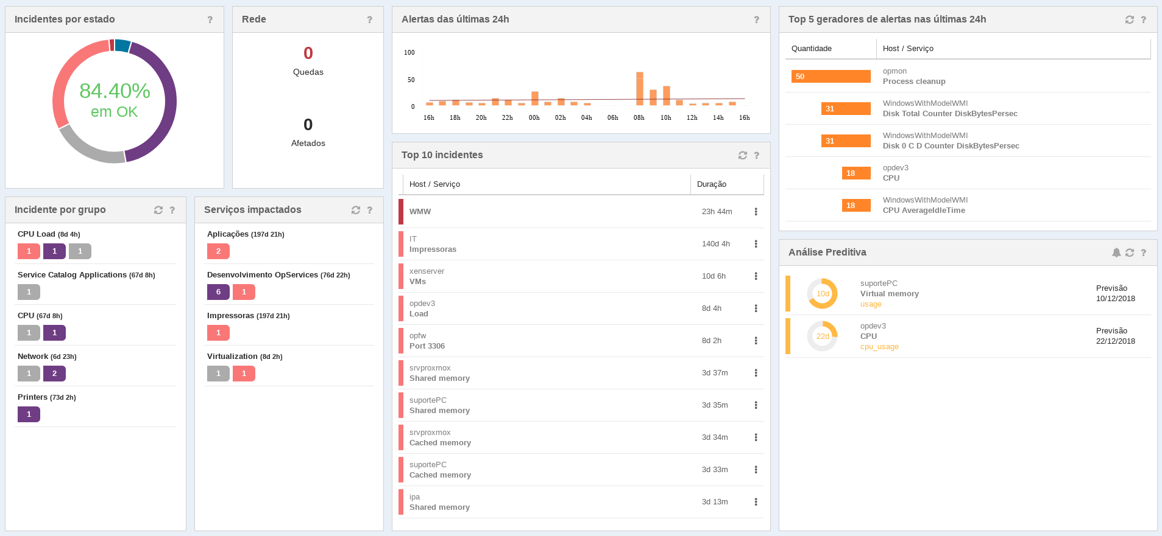Viewport: 1162px width, 536px height.
Task: Refresh the Top 10 incidentes panel
Action: 742,155
